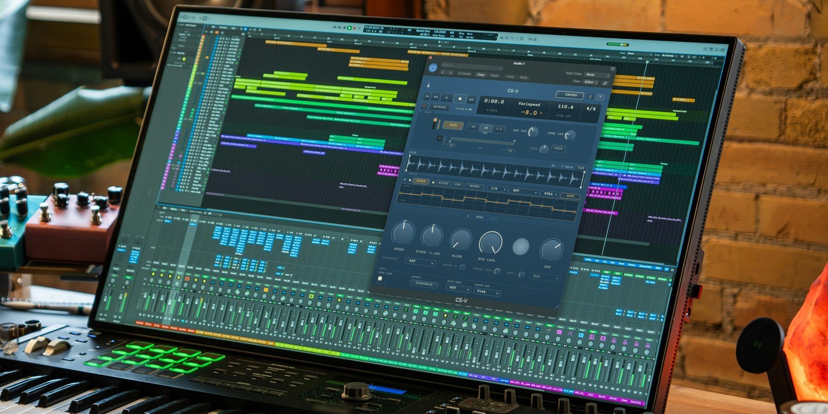Click the green play button in Logic's transport
The image size is (828, 414).
[349, 27]
